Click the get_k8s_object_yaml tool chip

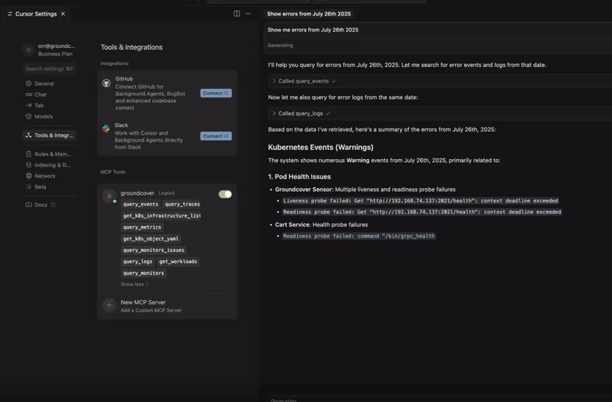click(151, 239)
